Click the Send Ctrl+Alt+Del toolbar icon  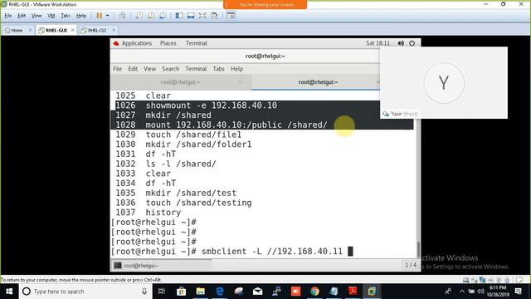123,16
